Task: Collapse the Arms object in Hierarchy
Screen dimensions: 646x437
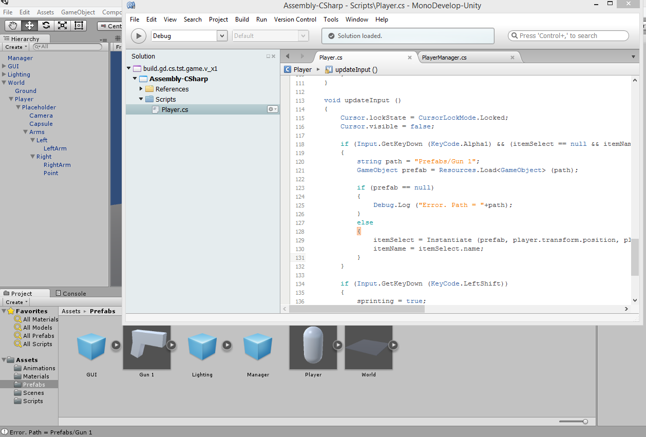Action: pos(26,132)
